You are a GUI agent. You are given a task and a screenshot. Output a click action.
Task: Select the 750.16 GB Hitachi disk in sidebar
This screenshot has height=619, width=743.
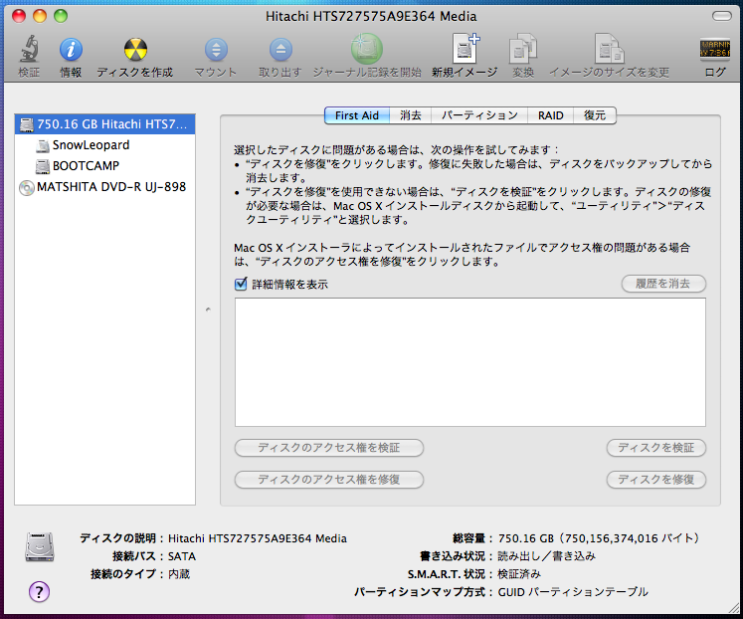coord(104,124)
